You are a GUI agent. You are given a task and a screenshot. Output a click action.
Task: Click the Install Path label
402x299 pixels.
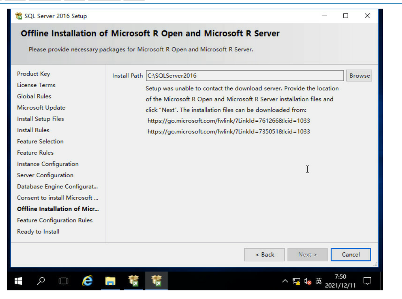[127, 76]
